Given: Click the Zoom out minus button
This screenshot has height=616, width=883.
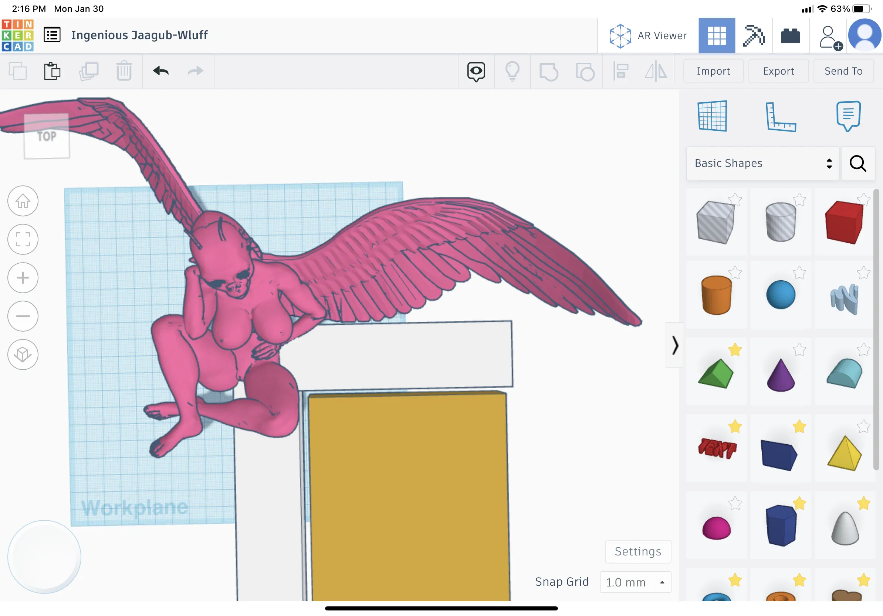Looking at the screenshot, I should tap(23, 316).
